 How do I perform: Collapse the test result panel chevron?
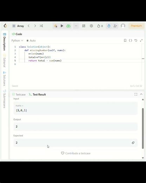141,94
